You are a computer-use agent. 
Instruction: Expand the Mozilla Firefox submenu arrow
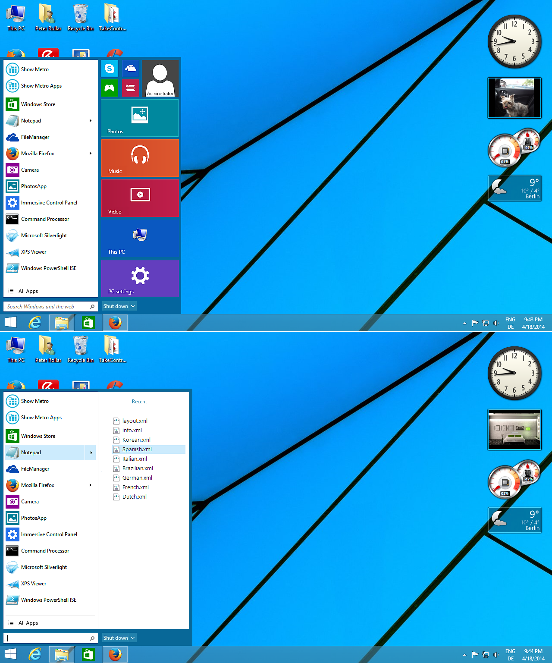[91, 154]
